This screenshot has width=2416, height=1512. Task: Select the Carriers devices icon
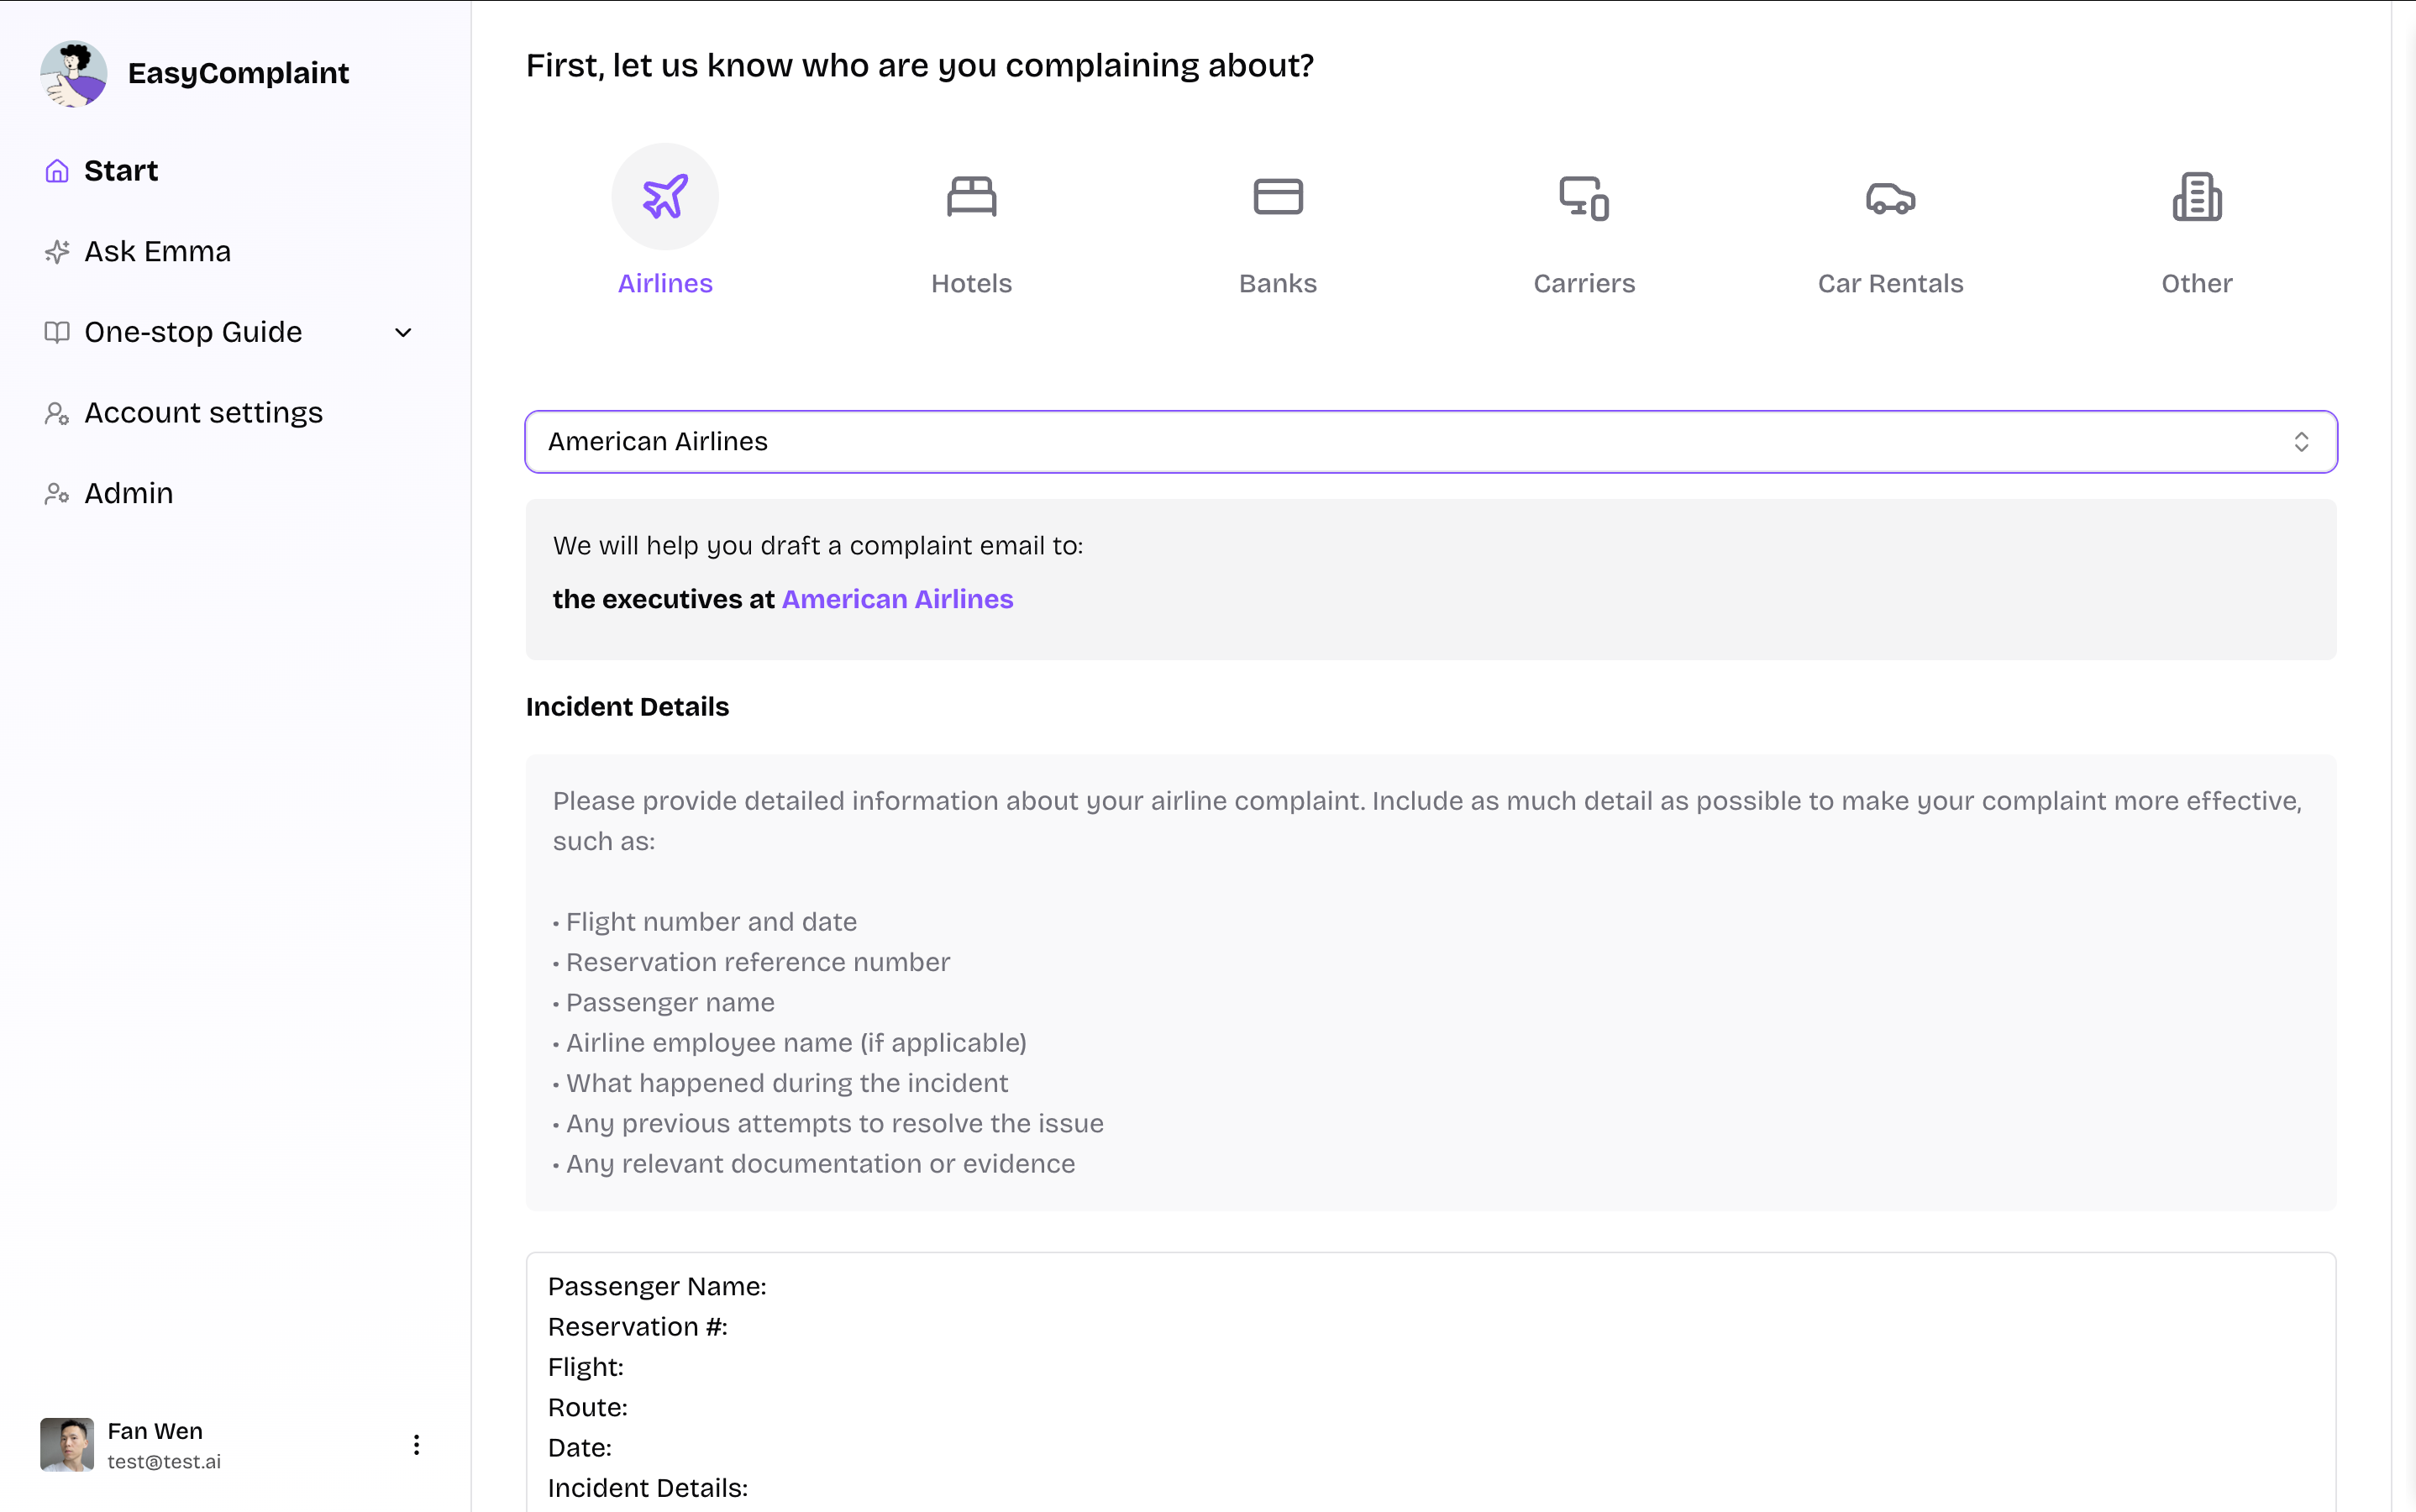[x=1583, y=197]
